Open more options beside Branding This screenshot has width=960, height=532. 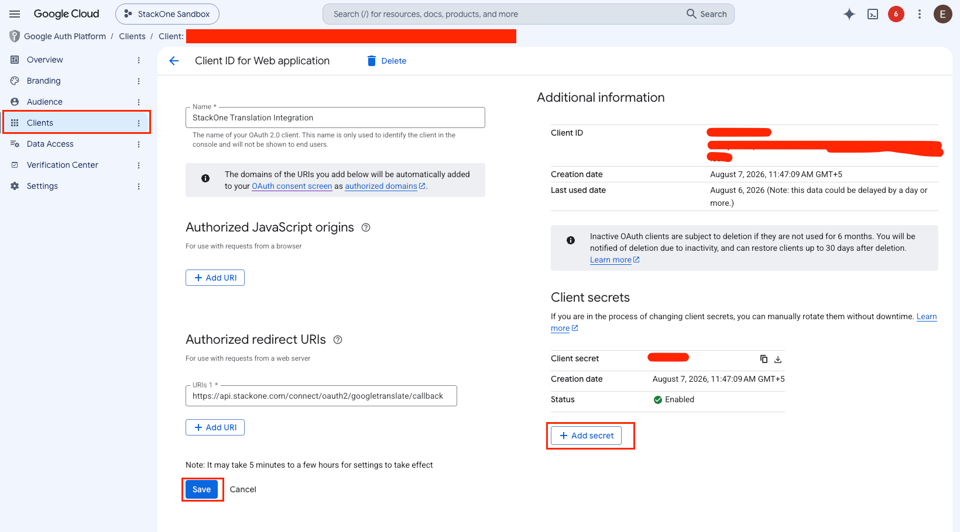pyautogui.click(x=139, y=81)
